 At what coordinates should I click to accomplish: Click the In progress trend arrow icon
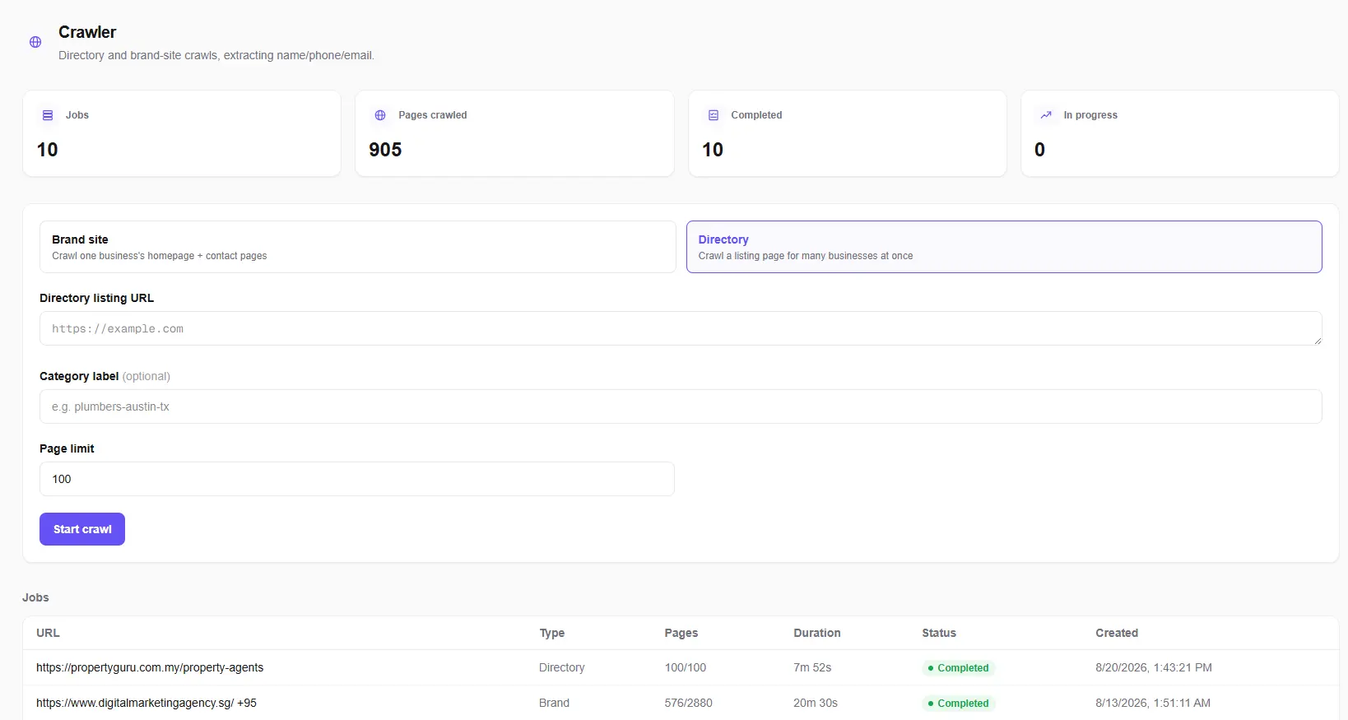[1046, 115]
